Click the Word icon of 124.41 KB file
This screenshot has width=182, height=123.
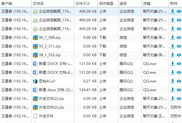(35, 90)
